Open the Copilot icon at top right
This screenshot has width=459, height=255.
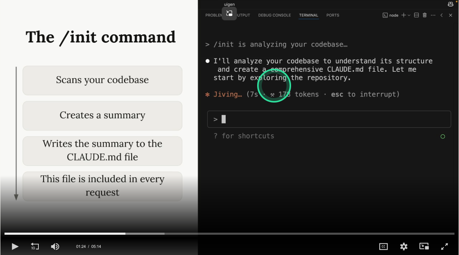coord(451,4)
